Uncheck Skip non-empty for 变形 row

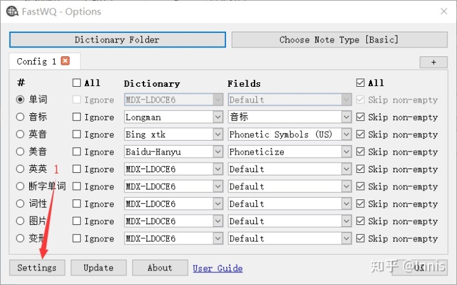361,239
